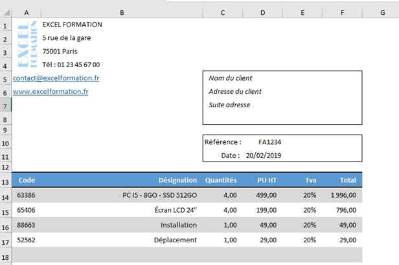Click the reference value FA1234

(269, 142)
